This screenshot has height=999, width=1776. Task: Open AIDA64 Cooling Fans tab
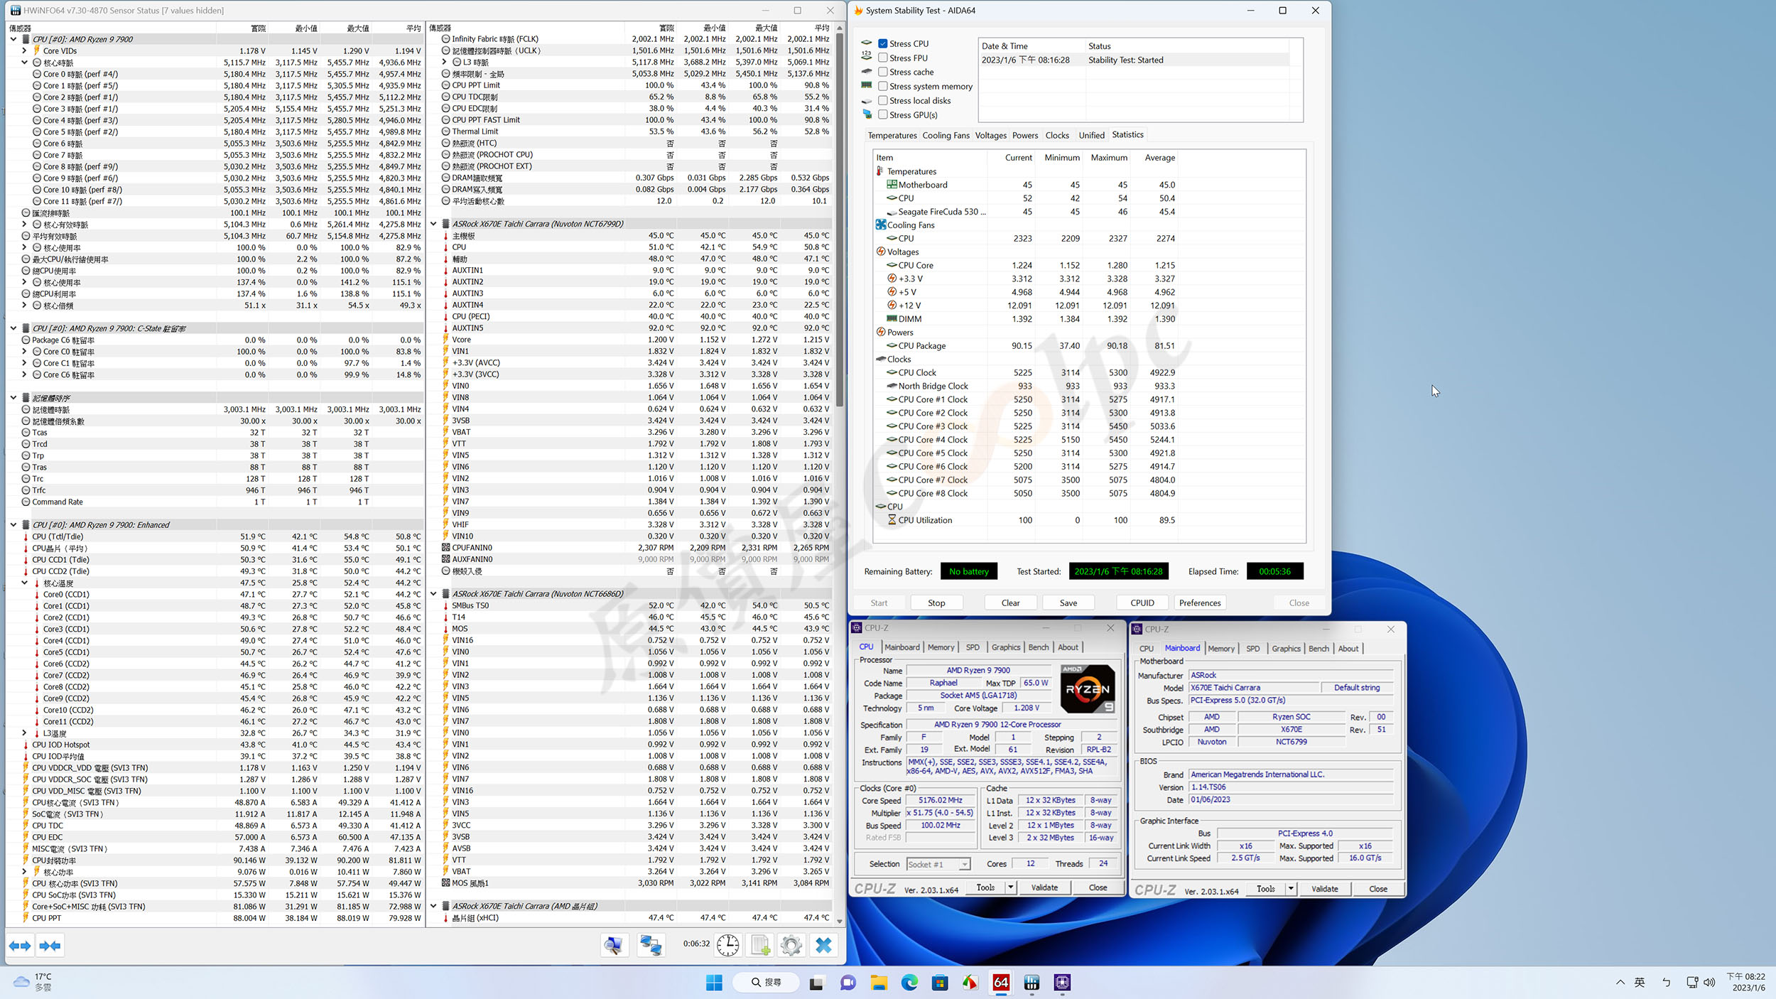[x=946, y=136]
